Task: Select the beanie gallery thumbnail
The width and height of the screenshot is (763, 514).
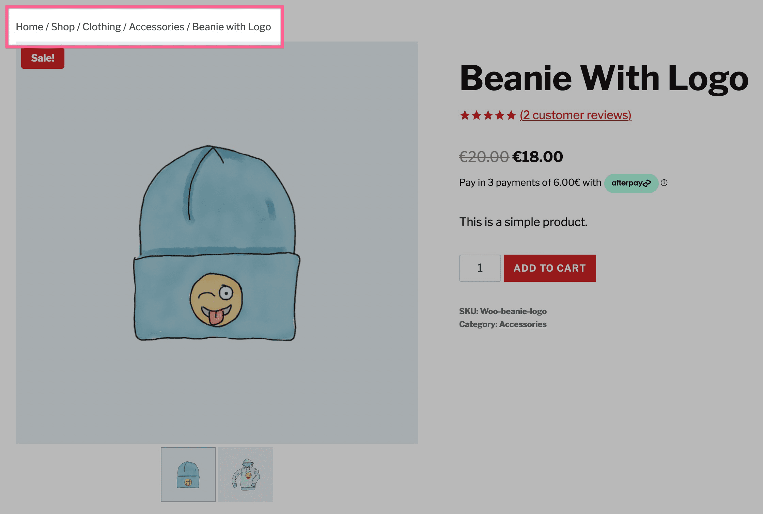Action: click(x=188, y=475)
